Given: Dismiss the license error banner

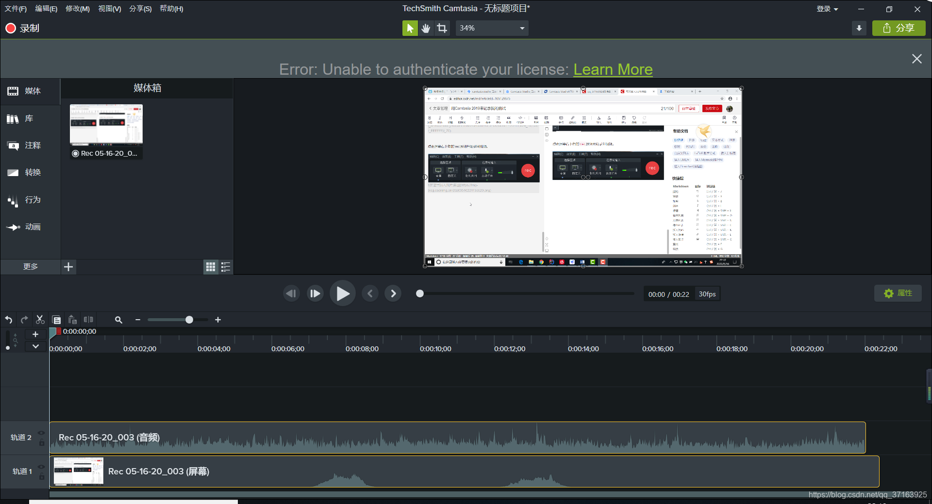Looking at the screenshot, I should [x=916, y=59].
